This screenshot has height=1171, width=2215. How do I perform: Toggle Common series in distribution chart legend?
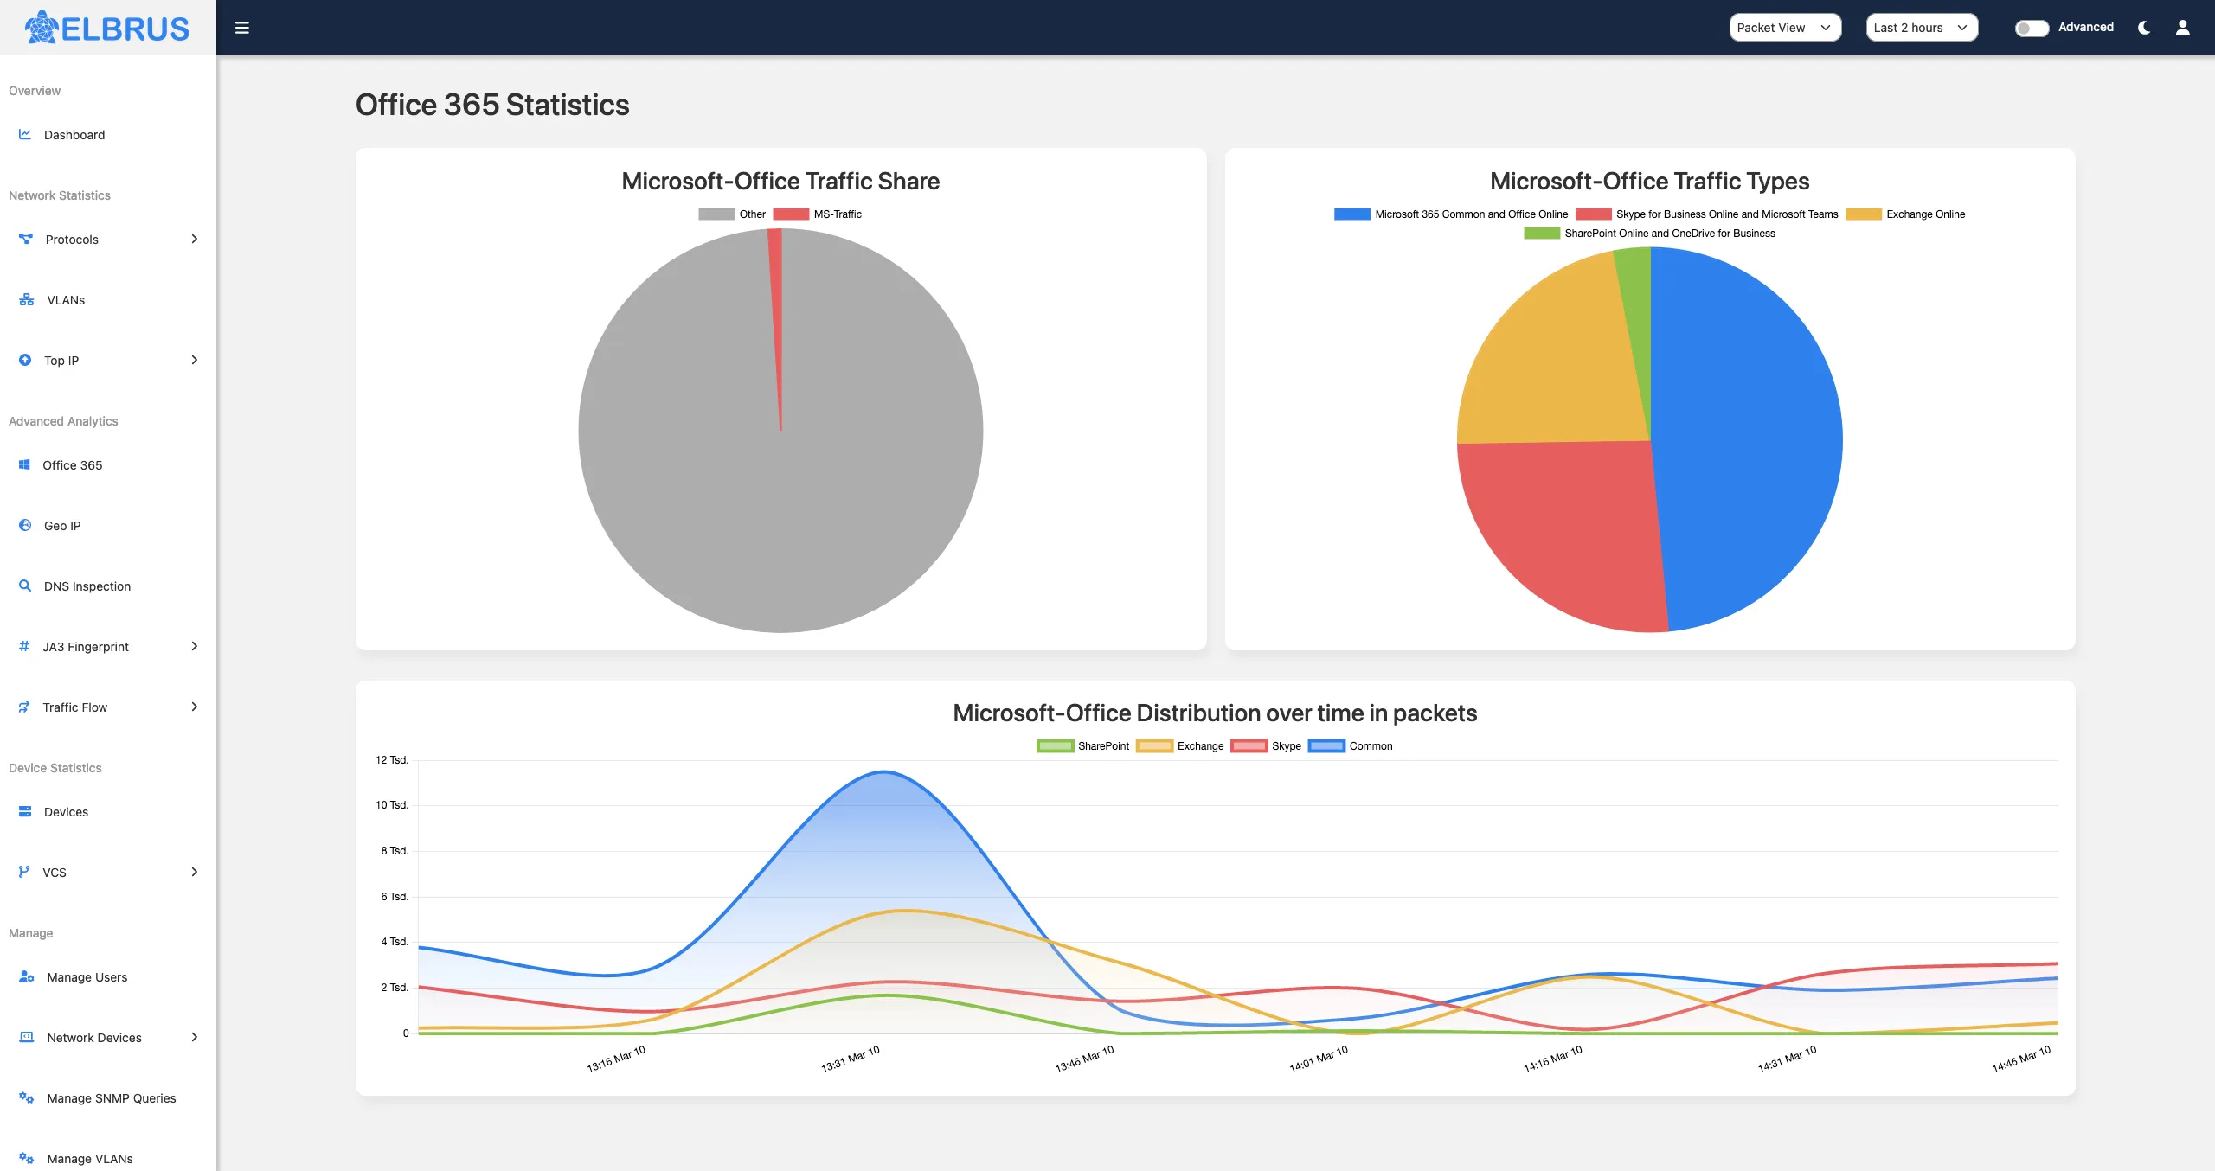tap(1351, 745)
